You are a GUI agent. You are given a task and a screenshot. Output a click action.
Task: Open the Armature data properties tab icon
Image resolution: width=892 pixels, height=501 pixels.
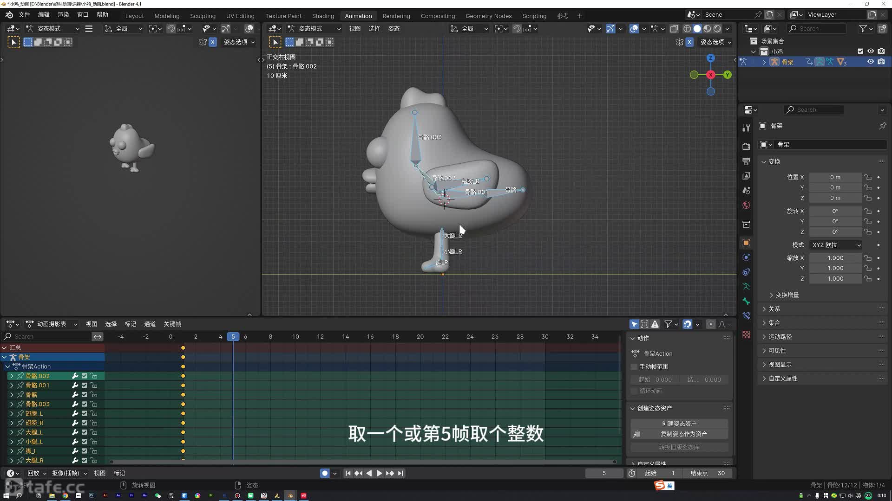point(746,287)
